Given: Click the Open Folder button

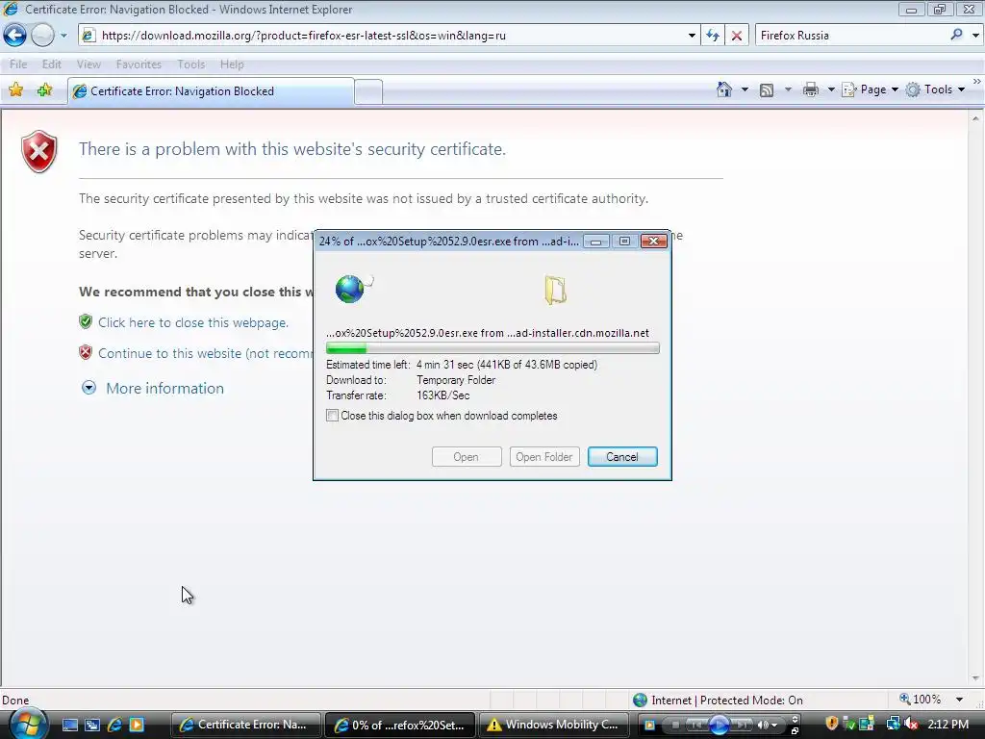Looking at the screenshot, I should (x=544, y=457).
